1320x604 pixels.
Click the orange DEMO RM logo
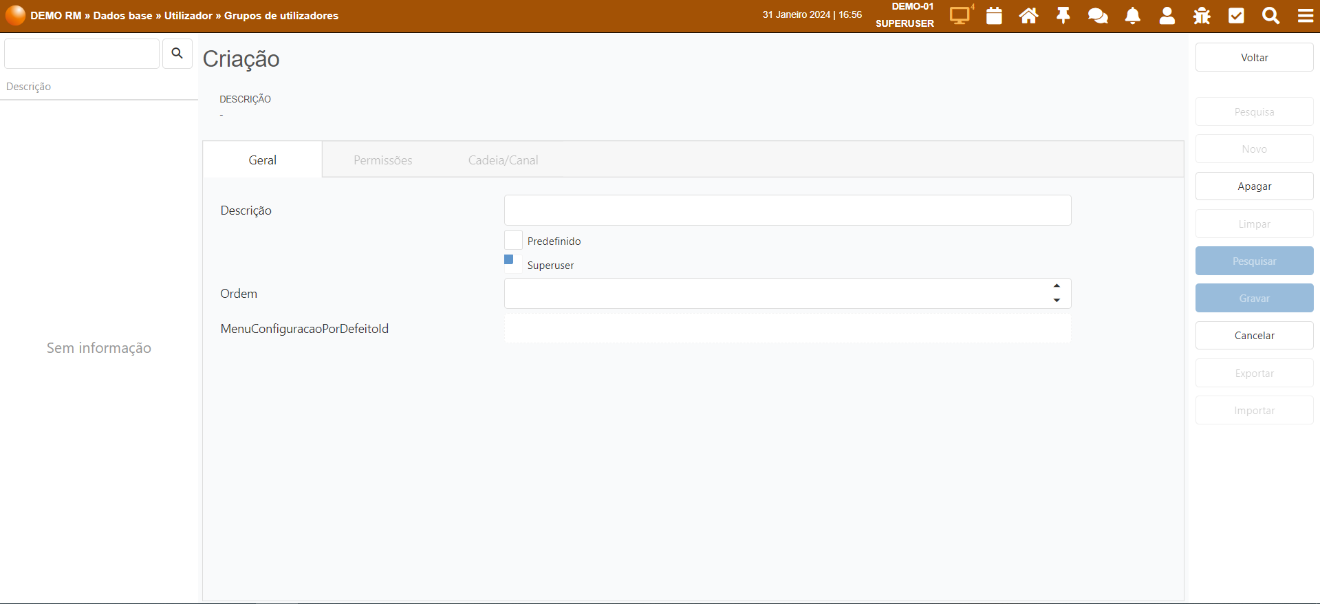pyautogui.click(x=15, y=15)
